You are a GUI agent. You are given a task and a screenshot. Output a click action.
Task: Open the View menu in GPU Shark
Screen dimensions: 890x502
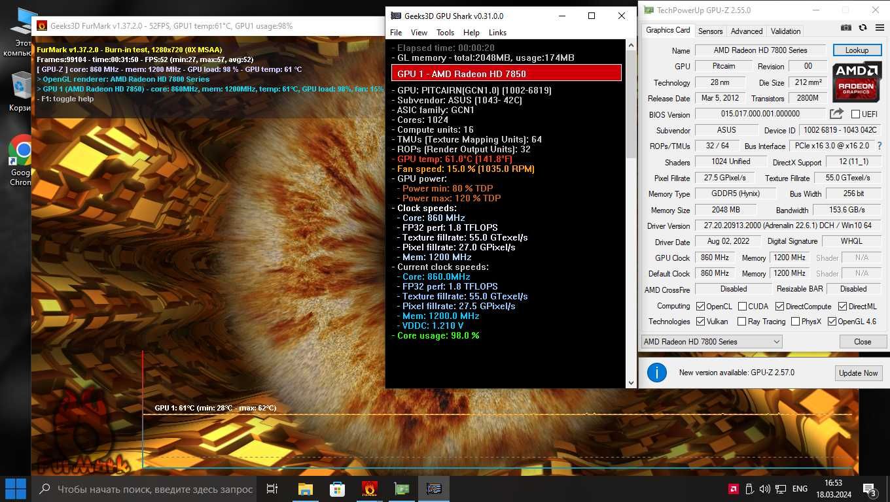click(x=419, y=32)
